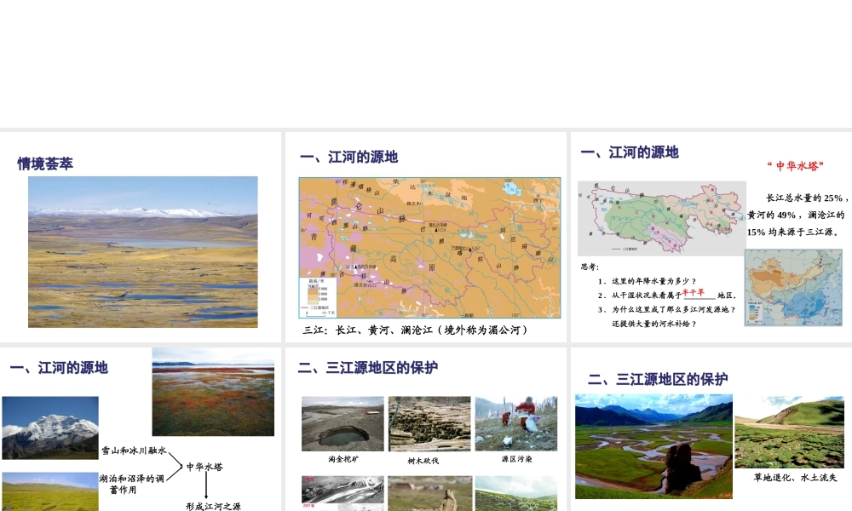Select the line '还提供大量的河水补给？'
852x511 pixels.
coord(654,324)
